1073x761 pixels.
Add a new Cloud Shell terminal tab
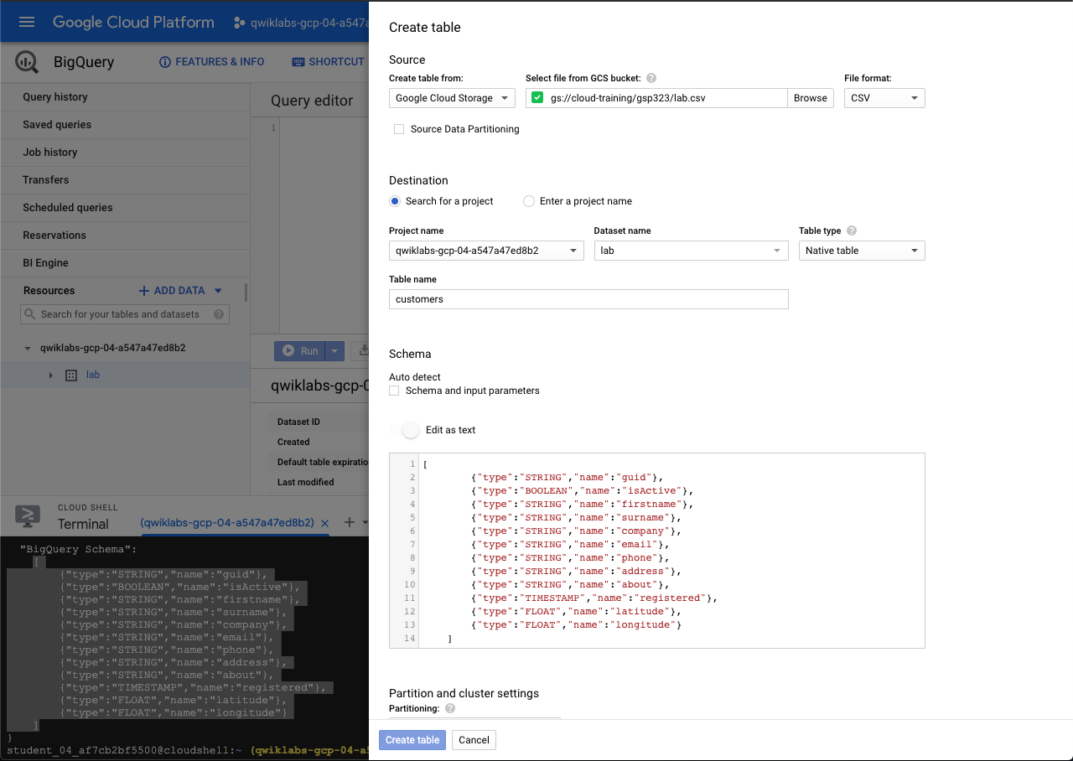click(350, 522)
